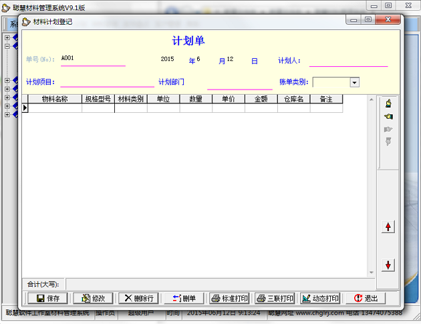This screenshot has height=324, width=421.
Task: Collapse the second tree node in left panel
Action: click(7, 47)
